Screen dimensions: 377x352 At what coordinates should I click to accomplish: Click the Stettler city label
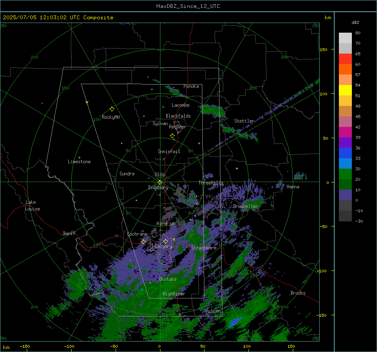pyautogui.click(x=244, y=121)
